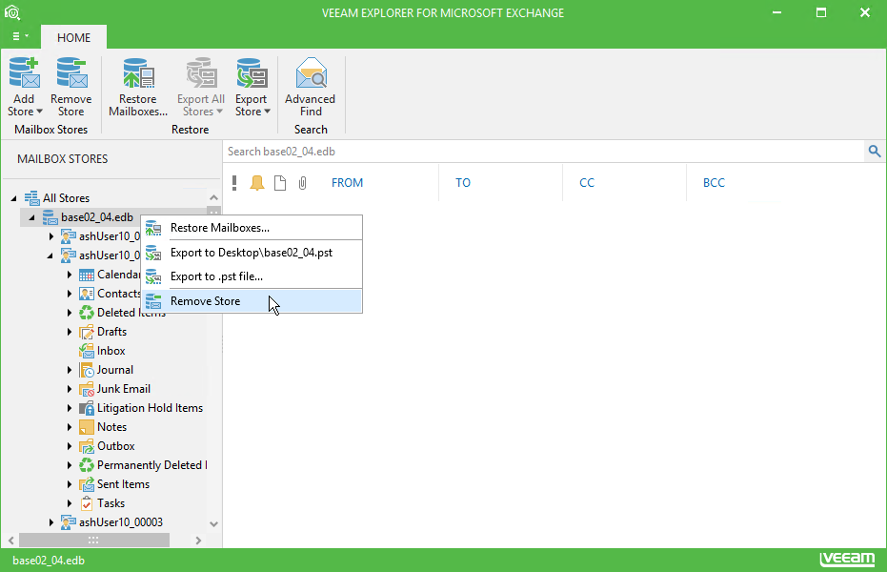Click the Junk Email folder icon
The image size is (887, 572).
(87, 389)
